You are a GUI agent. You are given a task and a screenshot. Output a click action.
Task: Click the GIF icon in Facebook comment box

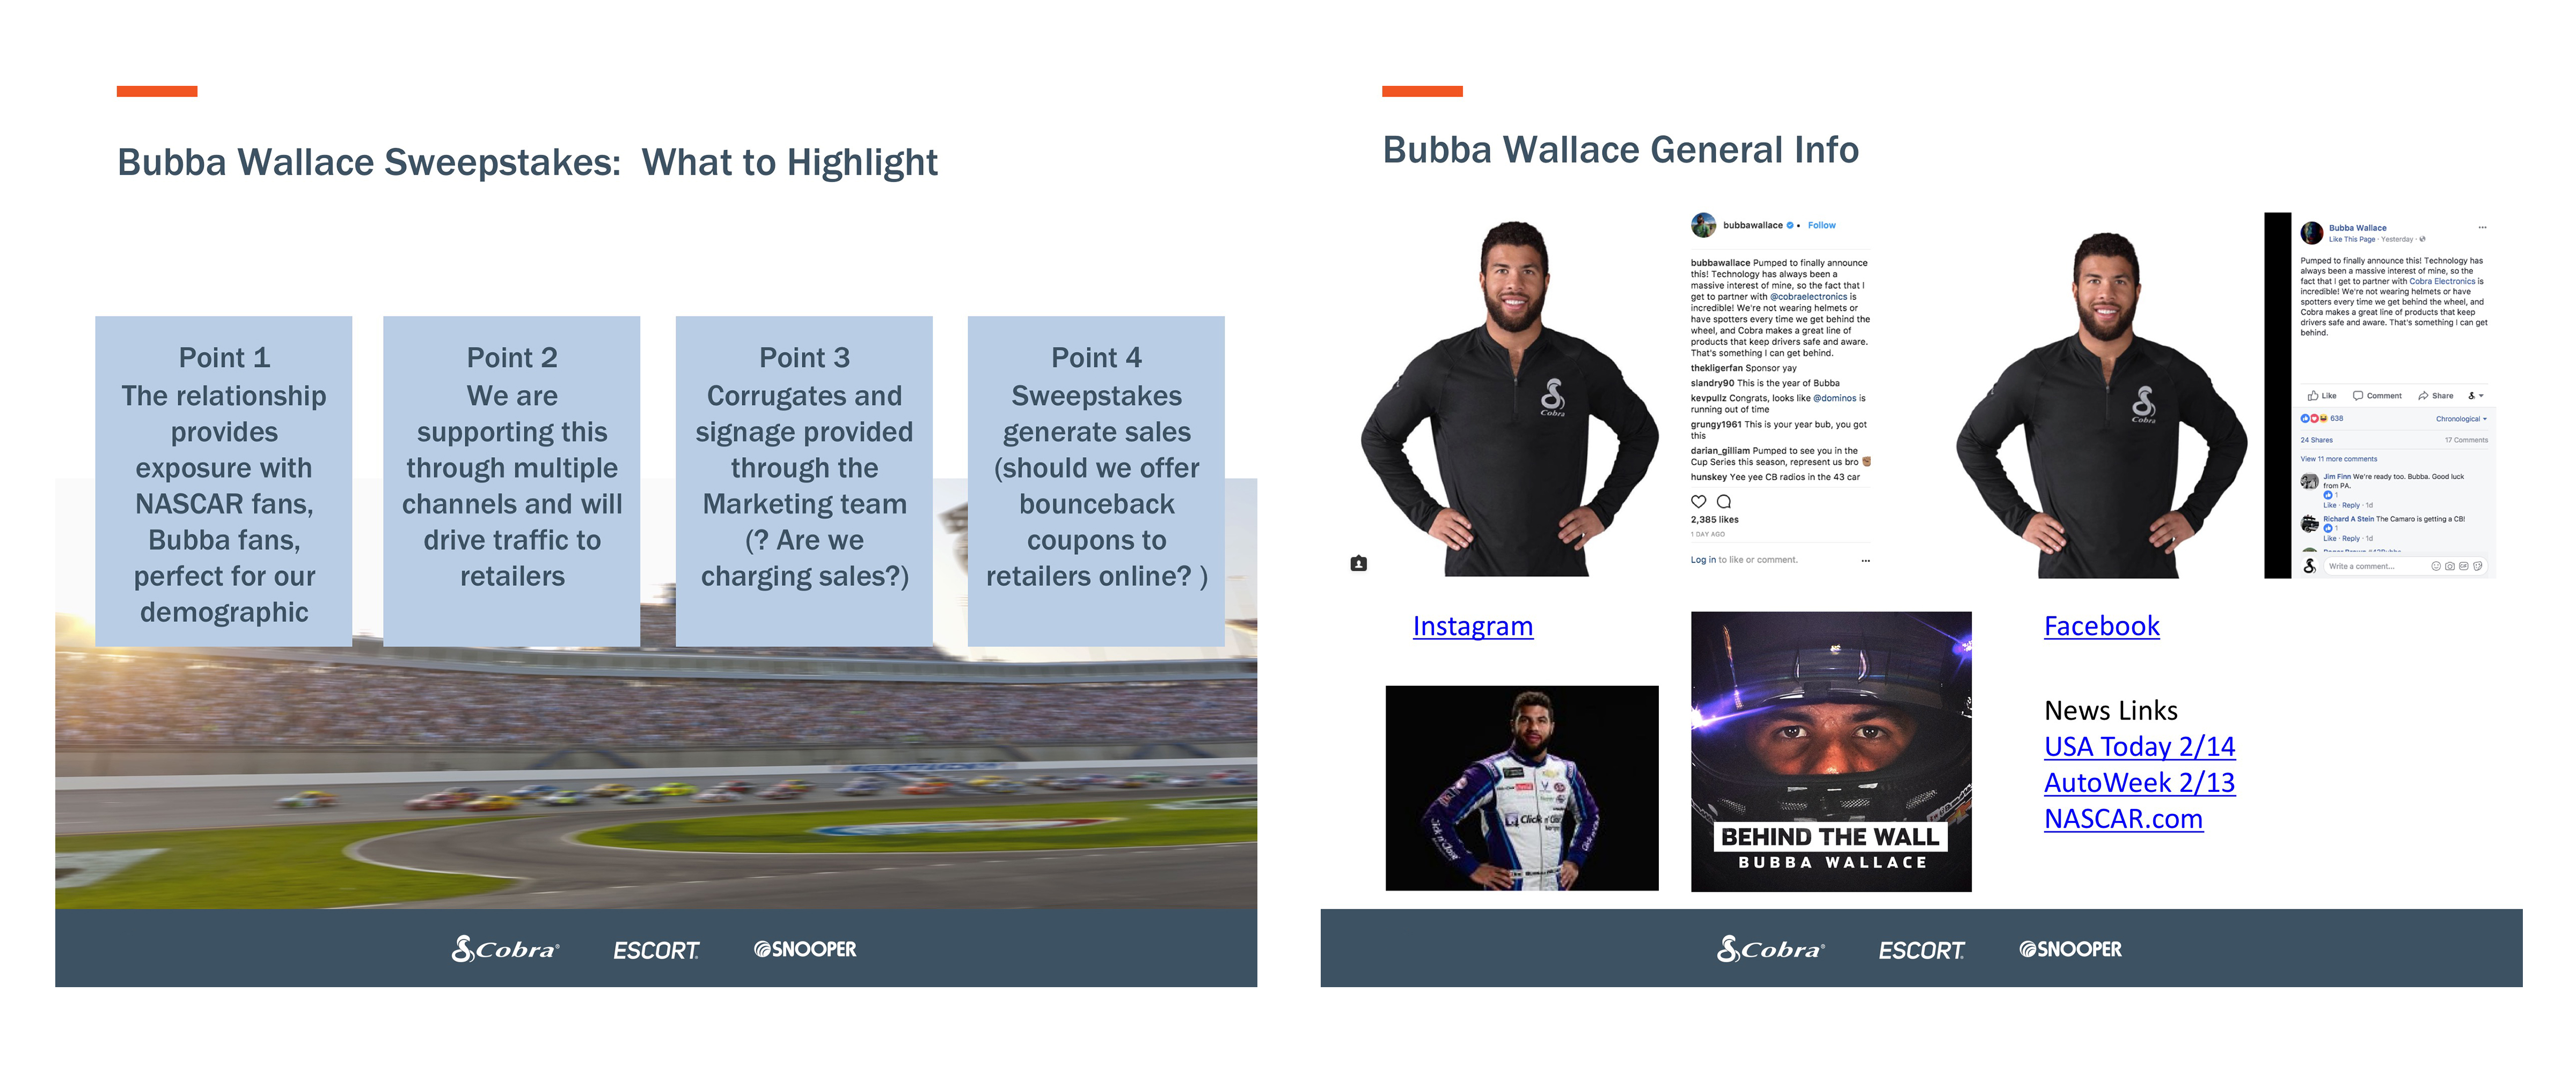[x=2463, y=566]
